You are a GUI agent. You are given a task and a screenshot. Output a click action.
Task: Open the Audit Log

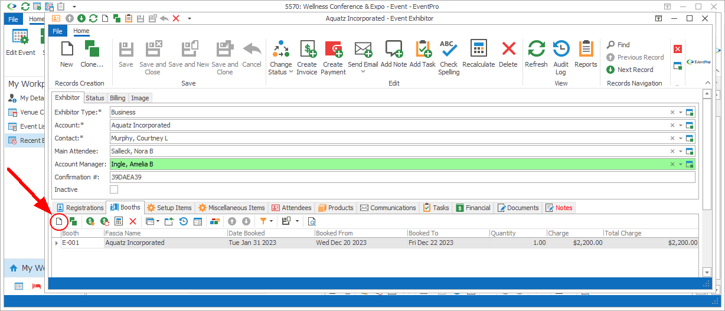tap(561, 57)
